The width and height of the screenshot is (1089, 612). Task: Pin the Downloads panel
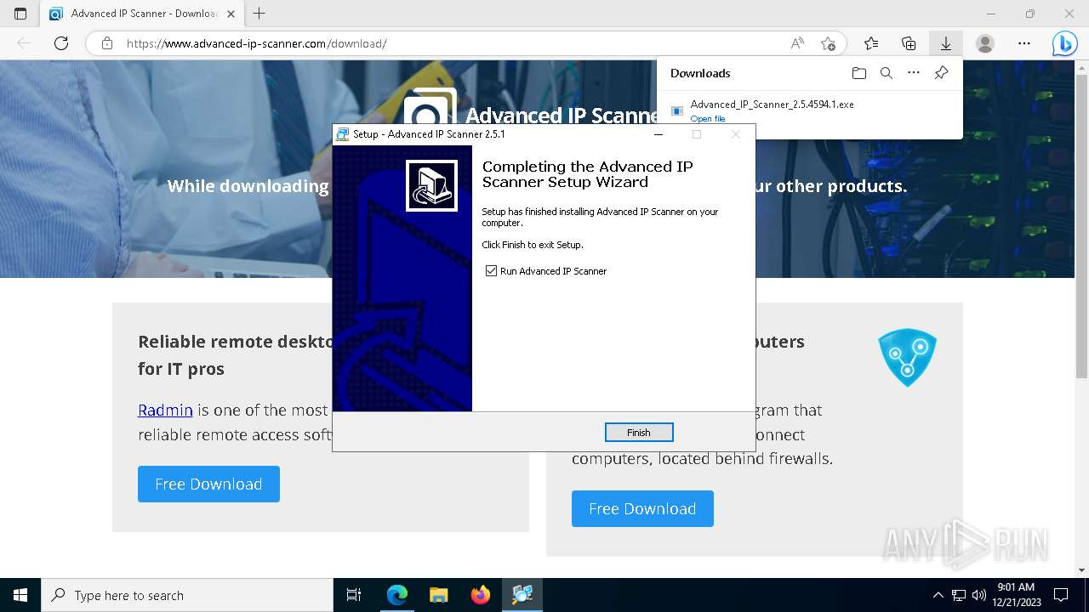941,73
